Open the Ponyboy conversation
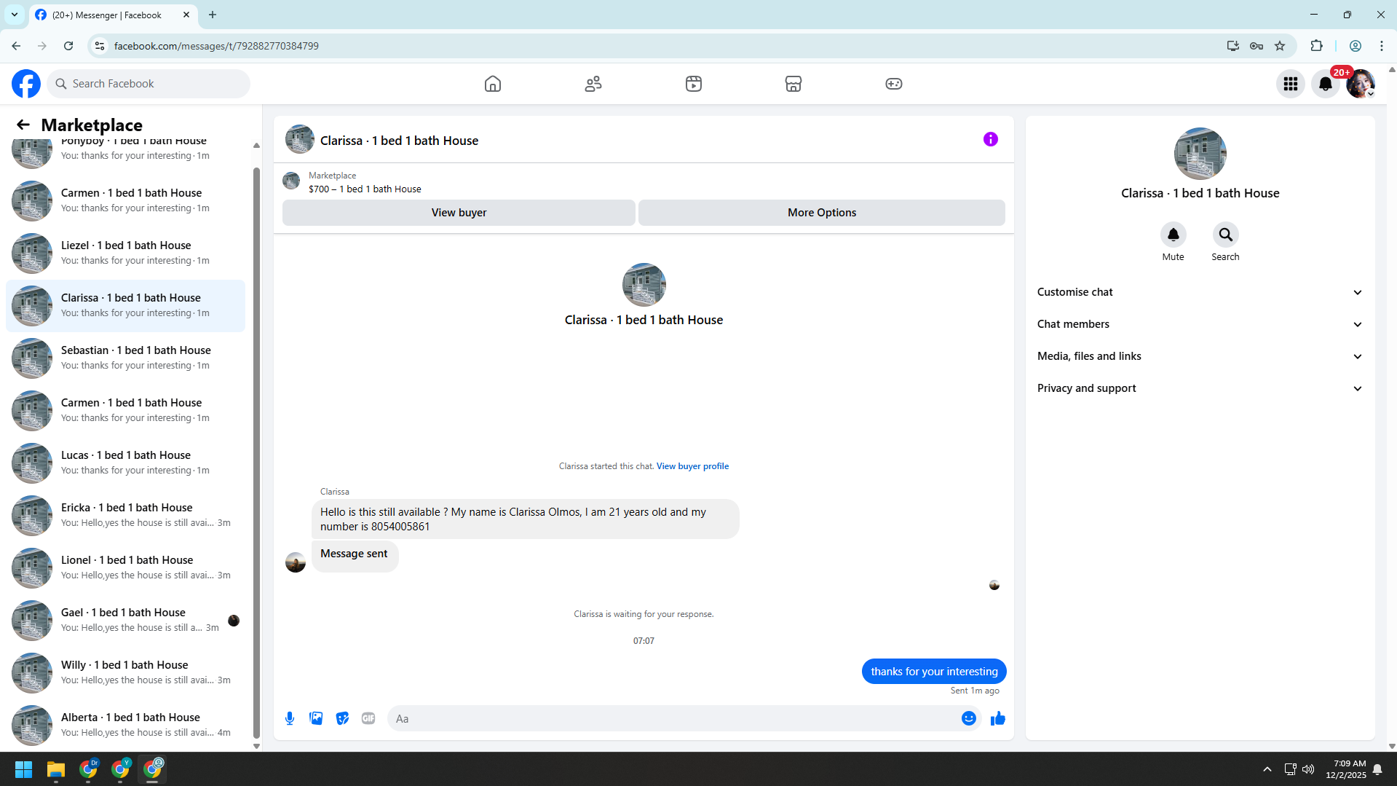This screenshot has width=1397, height=786. pos(125,153)
